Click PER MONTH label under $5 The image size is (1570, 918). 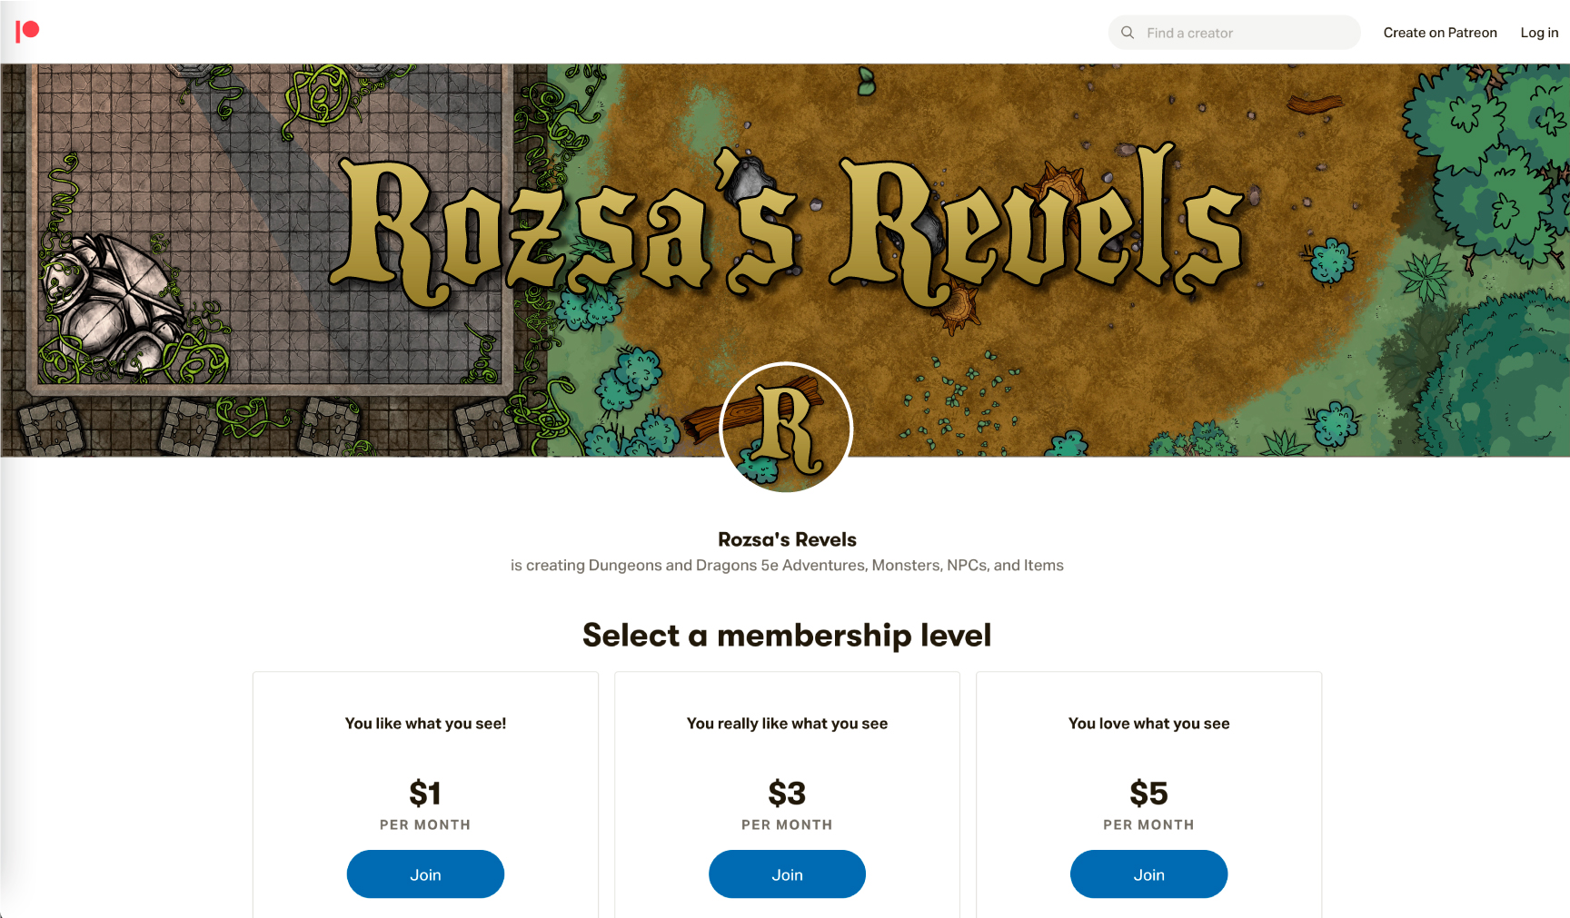click(x=1148, y=824)
